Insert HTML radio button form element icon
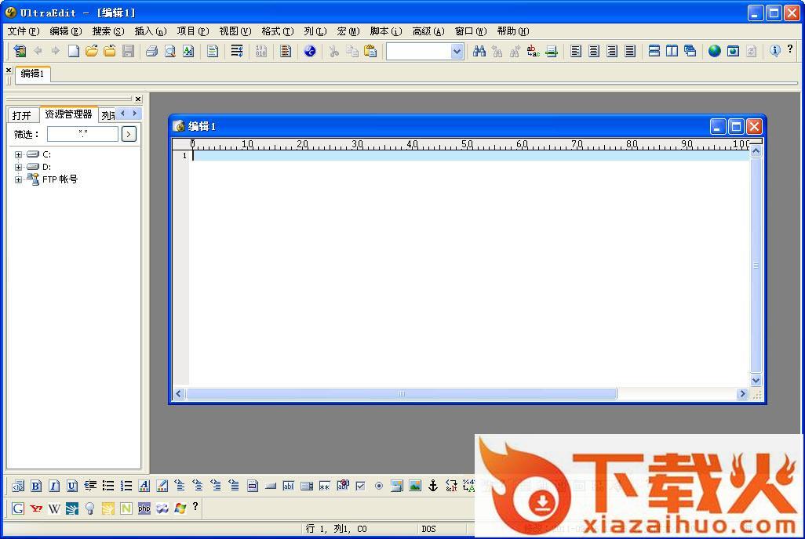 [x=378, y=486]
